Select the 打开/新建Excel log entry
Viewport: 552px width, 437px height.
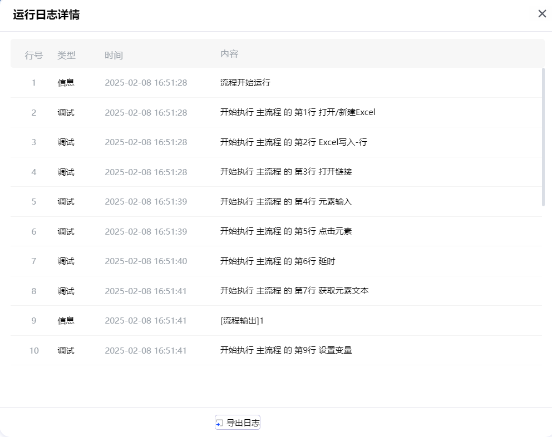[x=298, y=112]
